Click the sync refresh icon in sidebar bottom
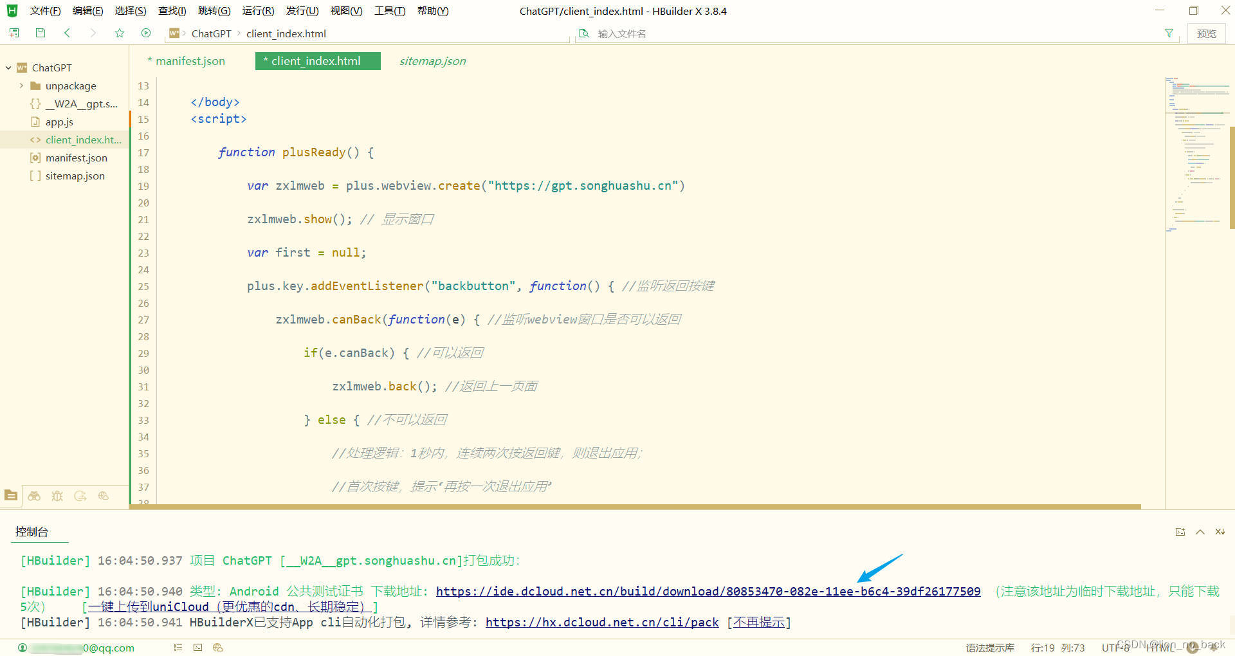Image resolution: width=1235 pixels, height=656 pixels. click(x=80, y=496)
